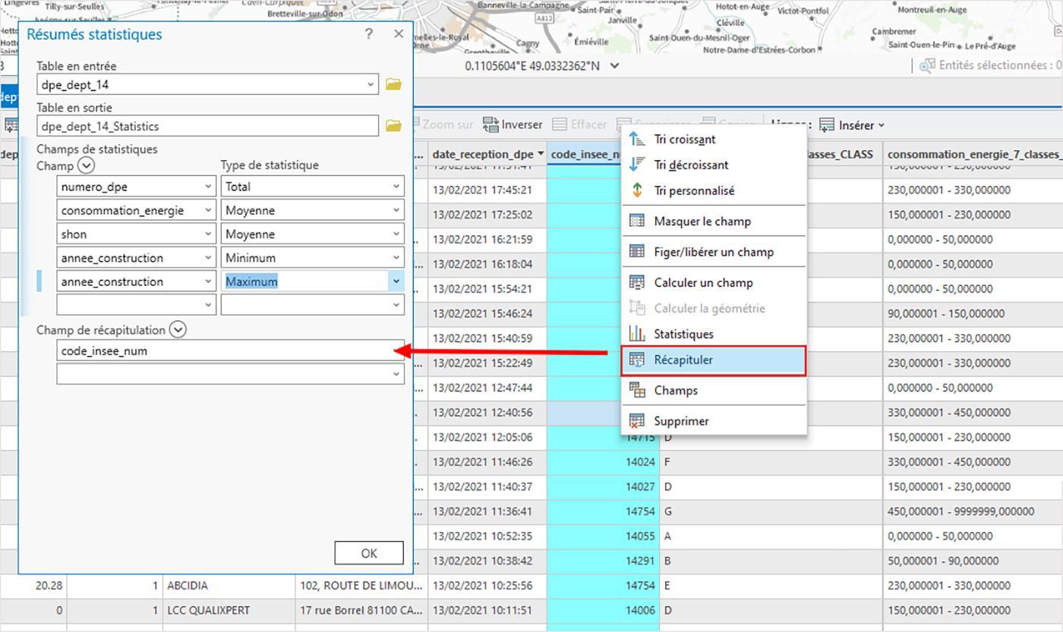
Task: Select date cell 13/02/2021 17:45:21
Action: tap(487, 190)
